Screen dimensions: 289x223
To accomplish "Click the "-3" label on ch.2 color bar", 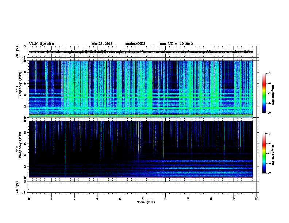I will (269, 134).
